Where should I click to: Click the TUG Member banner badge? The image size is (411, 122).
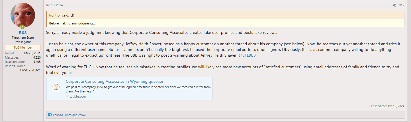pyautogui.click(x=23, y=47)
